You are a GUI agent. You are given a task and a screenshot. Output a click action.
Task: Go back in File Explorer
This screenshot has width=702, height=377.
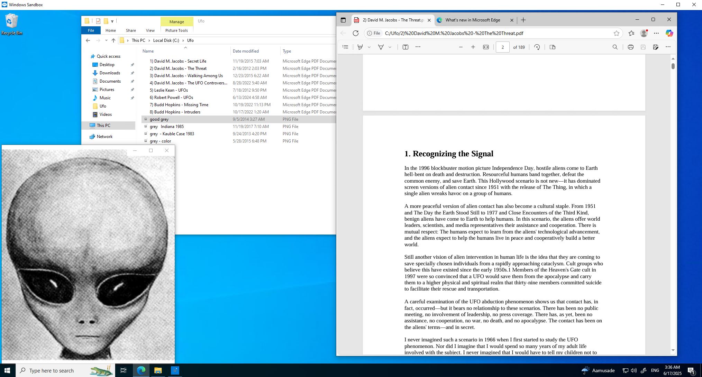(88, 40)
